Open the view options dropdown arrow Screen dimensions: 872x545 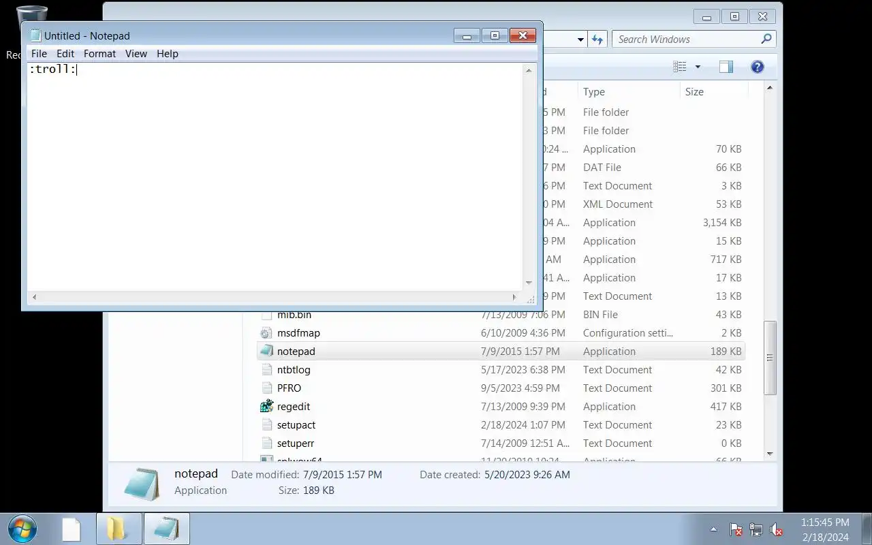(x=698, y=67)
